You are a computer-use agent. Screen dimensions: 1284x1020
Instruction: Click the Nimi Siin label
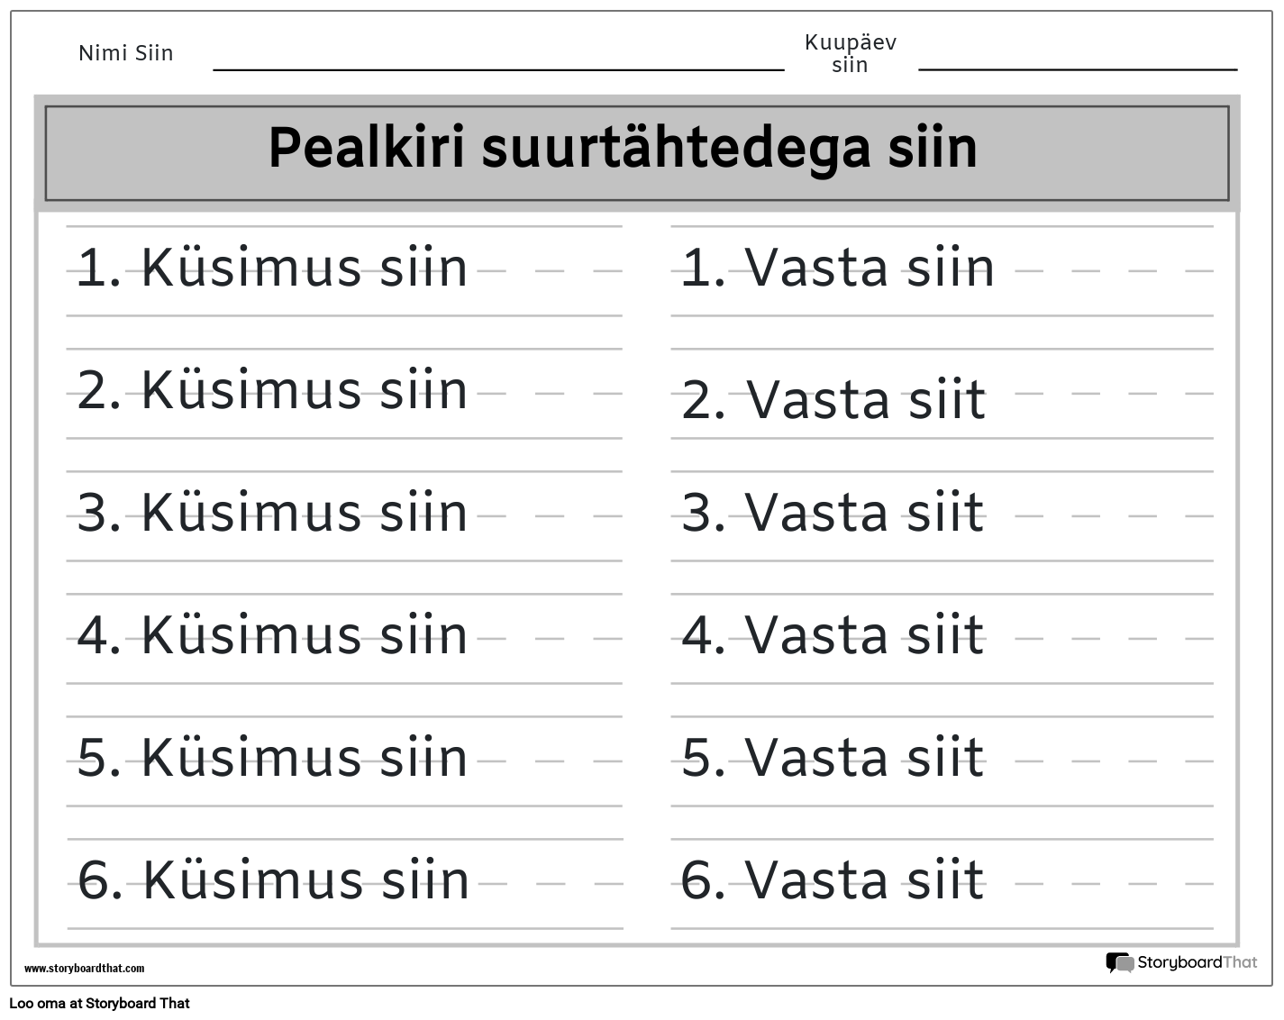coord(125,53)
